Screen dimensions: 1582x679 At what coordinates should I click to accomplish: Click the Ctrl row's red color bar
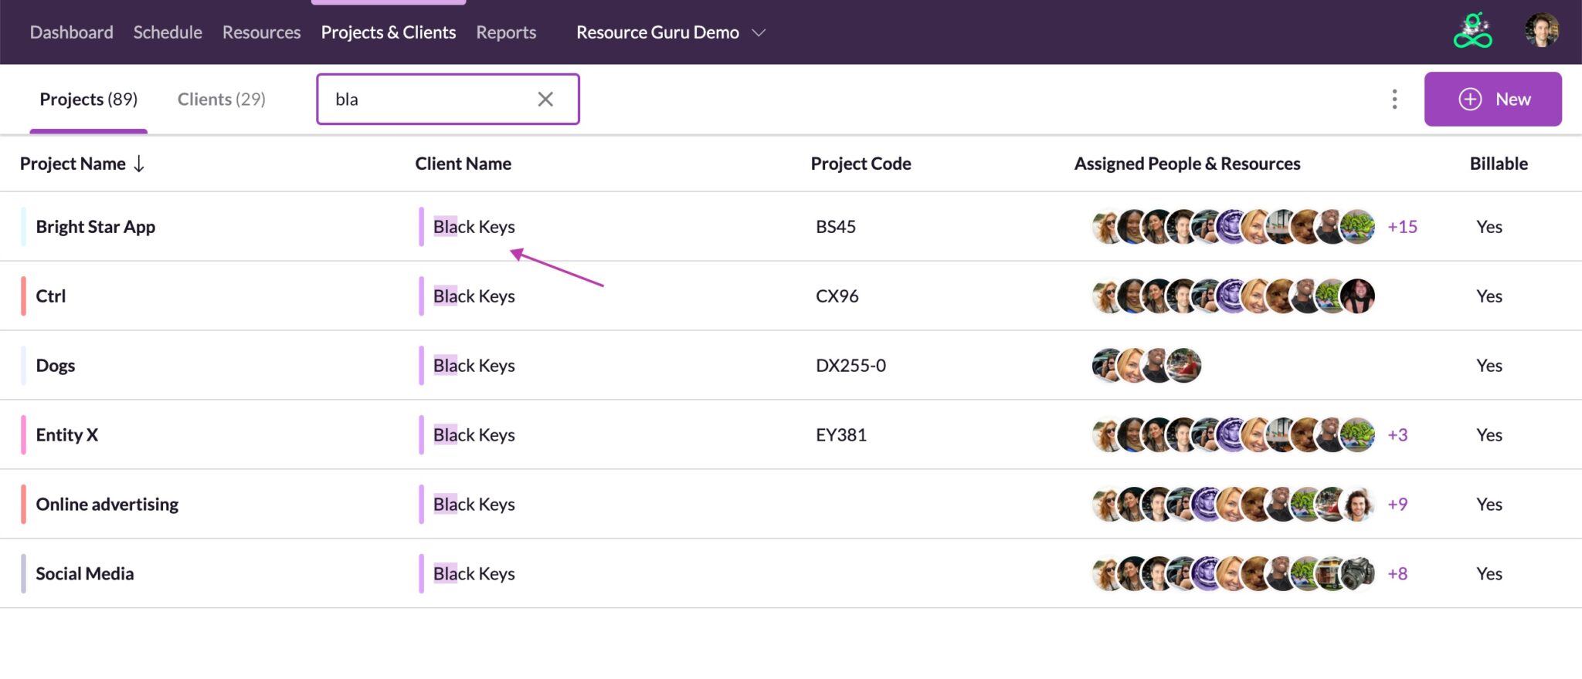click(23, 296)
